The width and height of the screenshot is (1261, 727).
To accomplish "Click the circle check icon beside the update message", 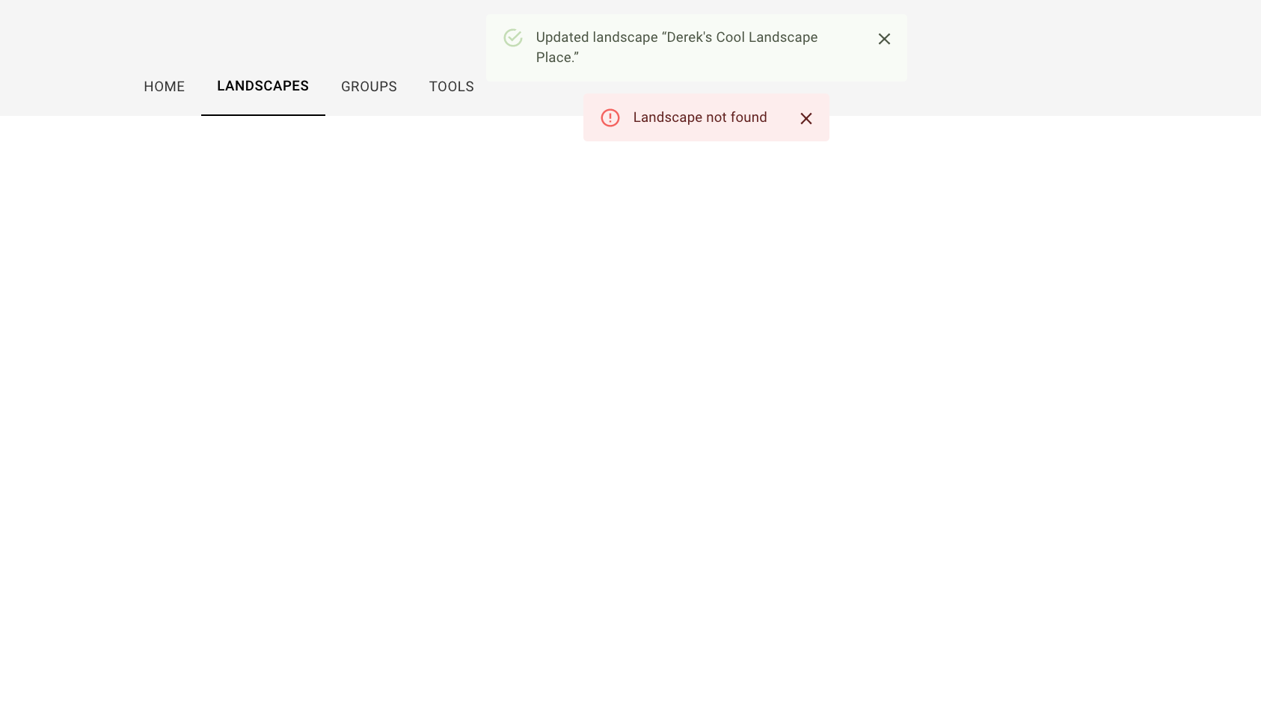I will pos(513,37).
